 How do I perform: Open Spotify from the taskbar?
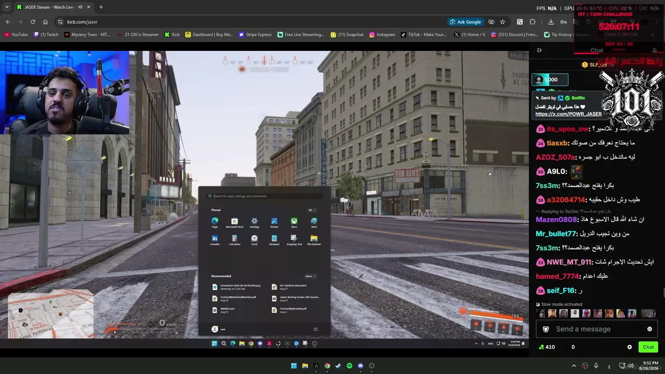click(x=349, y=366)
